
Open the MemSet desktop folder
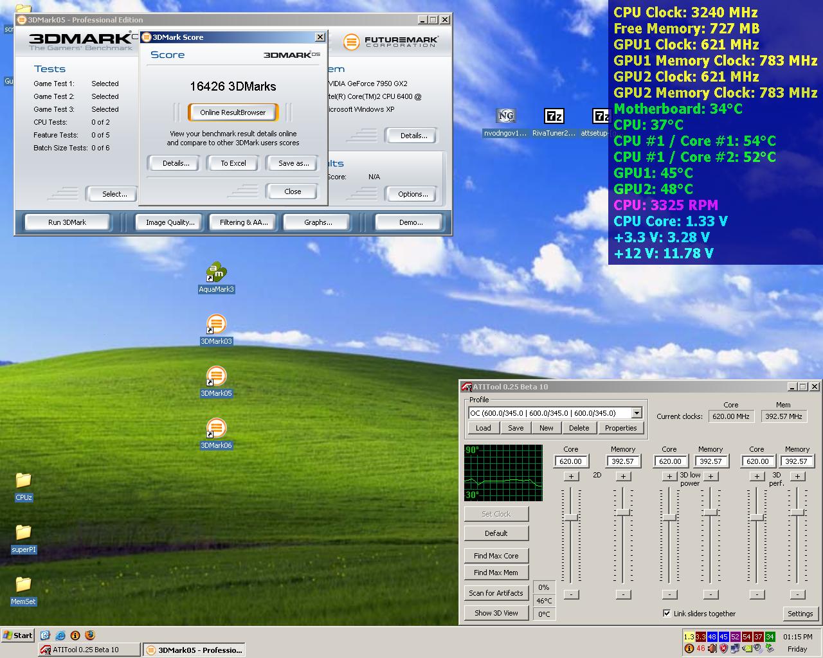click(x=23, y=585)
